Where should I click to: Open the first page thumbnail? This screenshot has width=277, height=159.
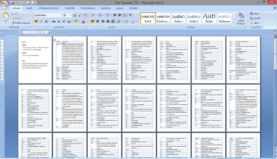click(35, 60)
